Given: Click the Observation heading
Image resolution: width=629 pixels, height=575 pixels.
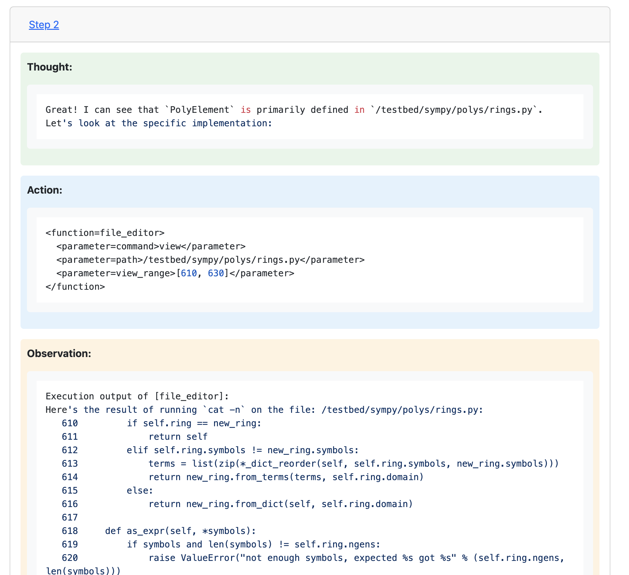Looking at the screenshot, I should [59, 354].
